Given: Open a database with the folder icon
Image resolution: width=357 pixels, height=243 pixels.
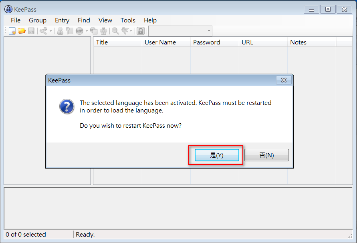Looking at the screenshot, I should click(22, 31).
